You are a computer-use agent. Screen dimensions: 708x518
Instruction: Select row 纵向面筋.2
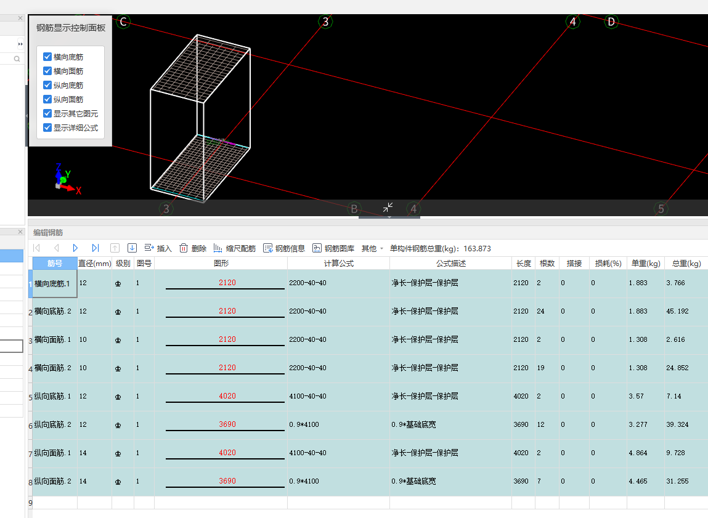click(x=368, y=482)
